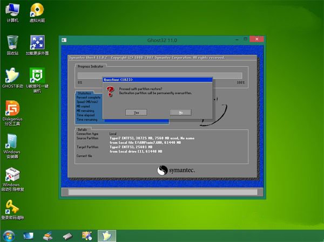Click the 'Local' connection type value

tap(113, 134)
